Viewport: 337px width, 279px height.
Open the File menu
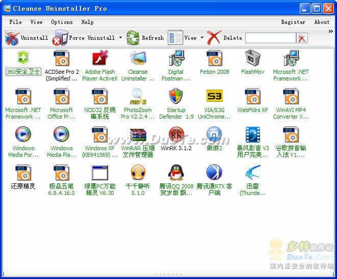15,22
